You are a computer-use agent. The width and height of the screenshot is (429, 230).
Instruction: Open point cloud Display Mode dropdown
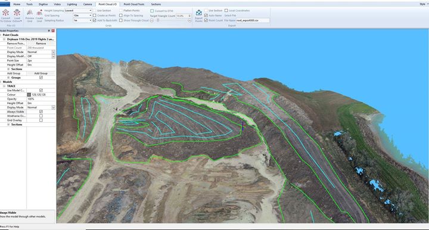(54, 52)
